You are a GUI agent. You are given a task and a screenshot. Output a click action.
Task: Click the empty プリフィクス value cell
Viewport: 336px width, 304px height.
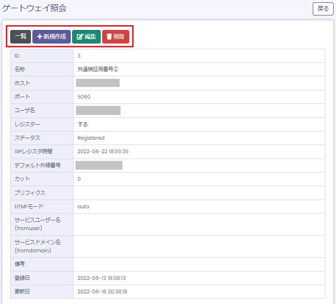pyautogui.click(x=199, y=193)
